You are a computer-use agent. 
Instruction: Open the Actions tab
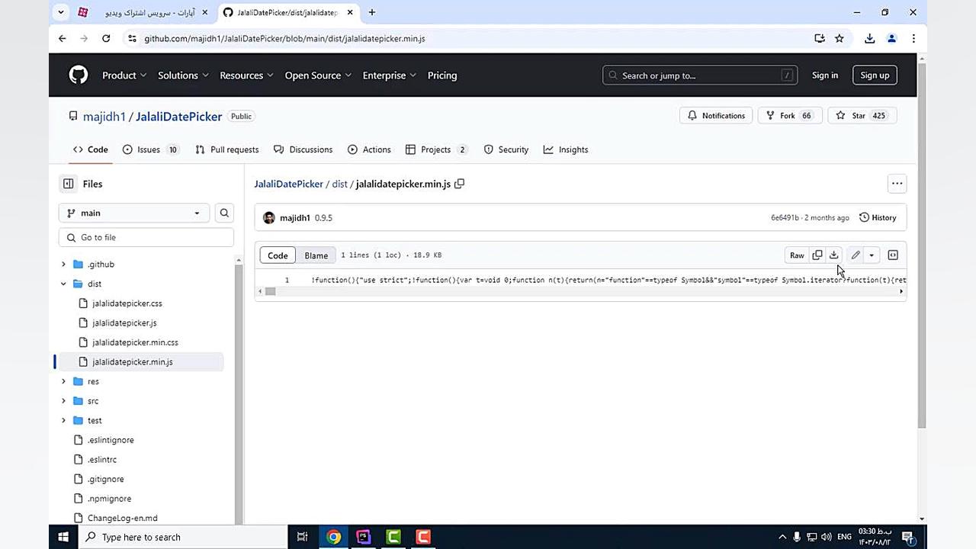tap(369, 149)
